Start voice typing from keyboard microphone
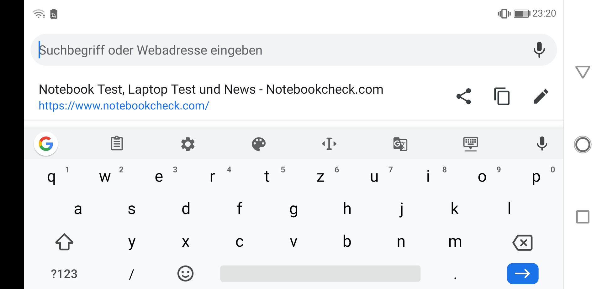 [x=542, y=144]
